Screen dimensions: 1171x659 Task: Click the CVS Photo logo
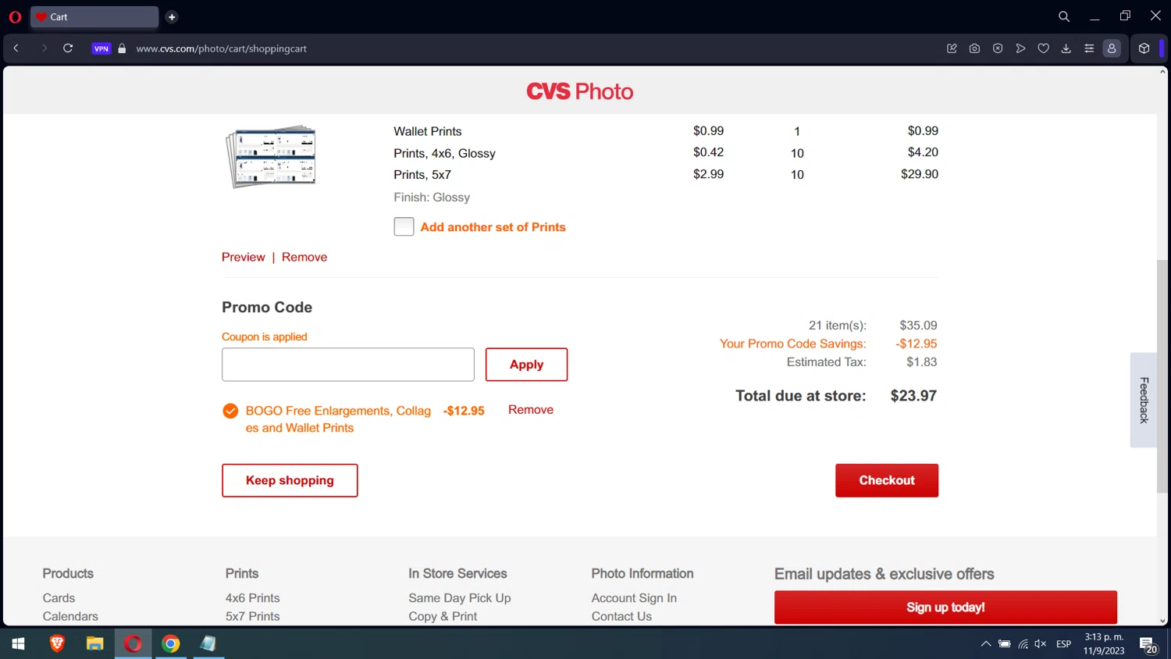pos(579,91)
